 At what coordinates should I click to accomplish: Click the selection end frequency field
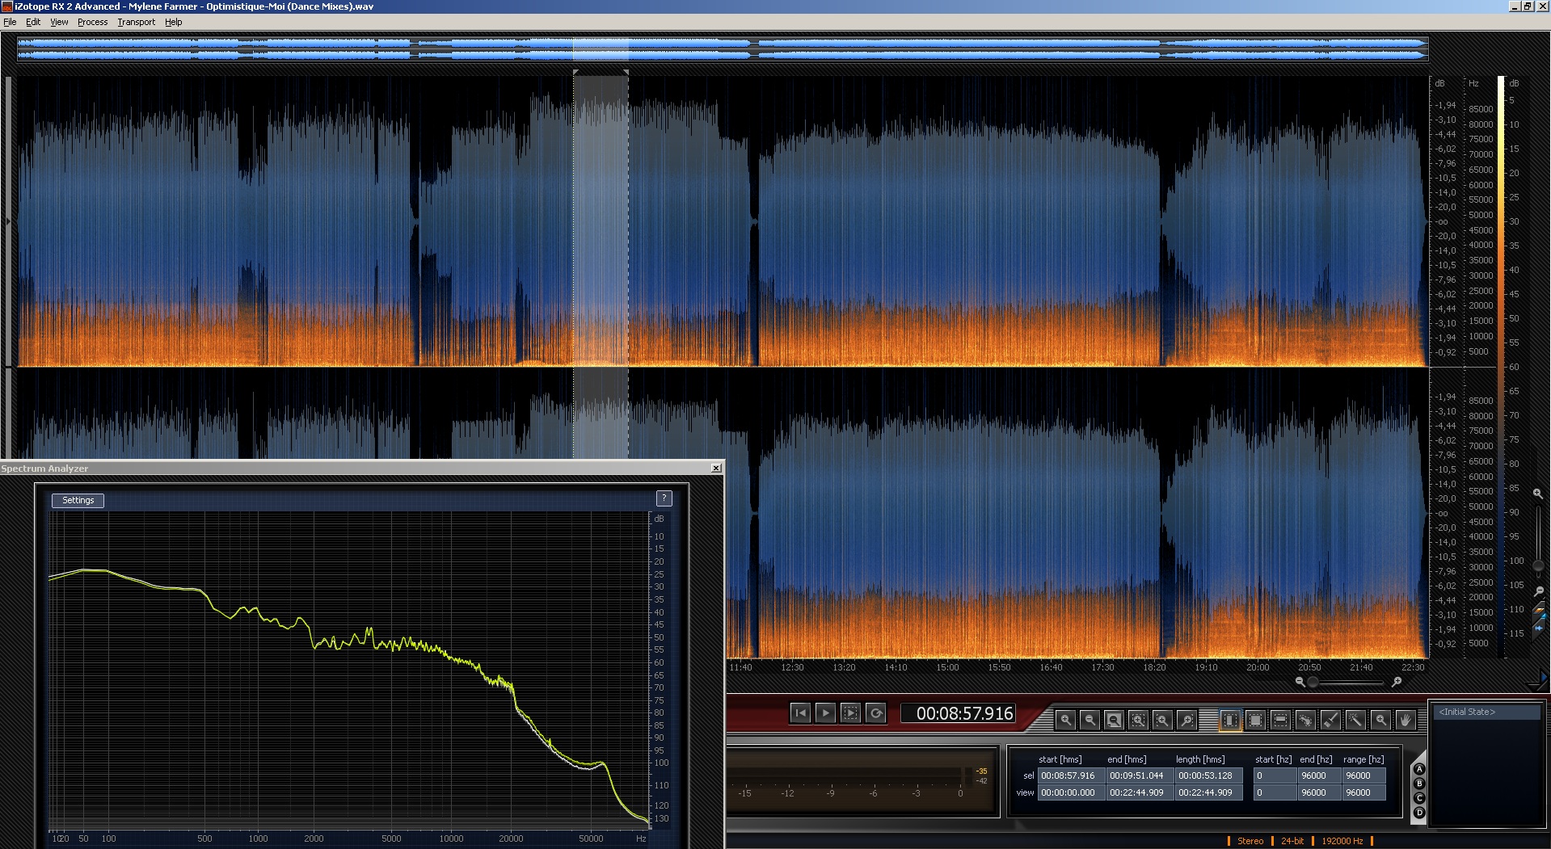coord(1318,775)
